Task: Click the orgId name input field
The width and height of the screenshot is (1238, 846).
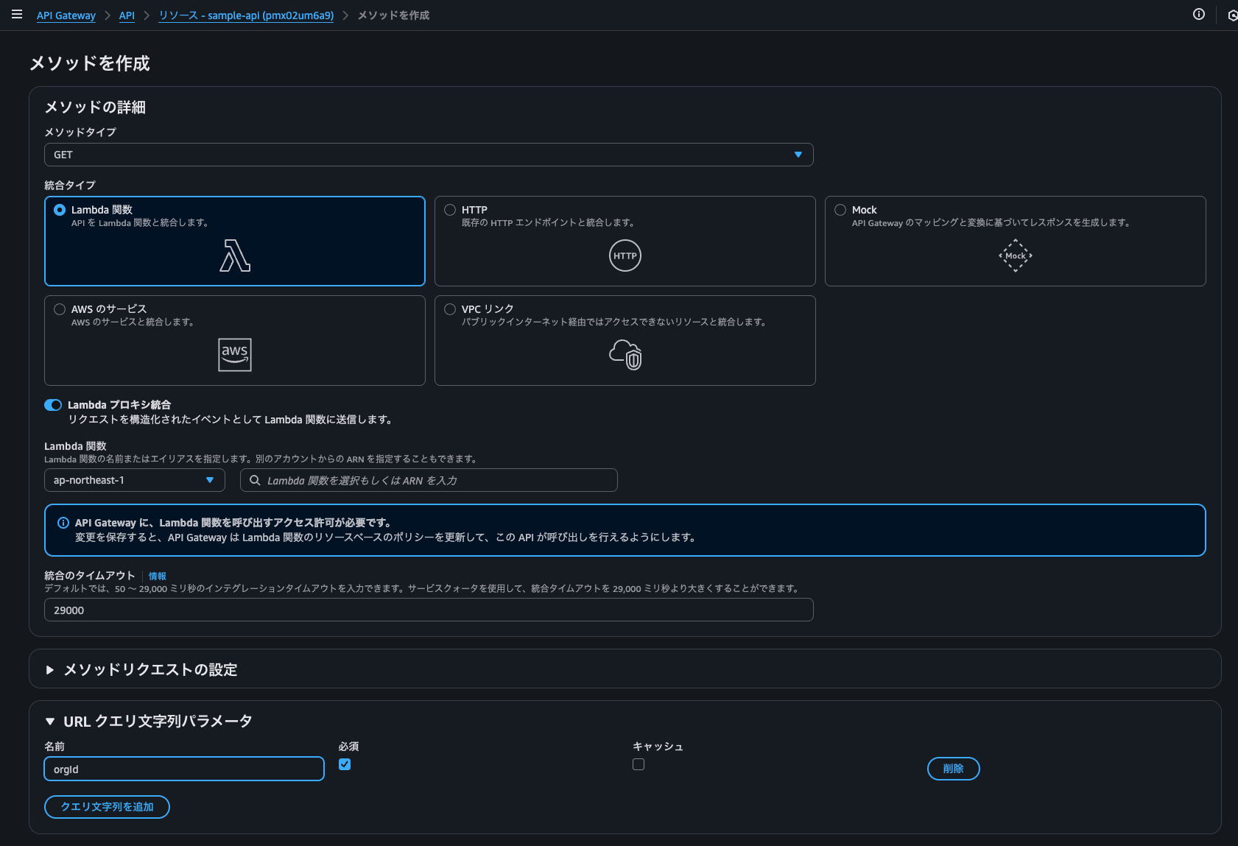Action: tap(183, 768)
